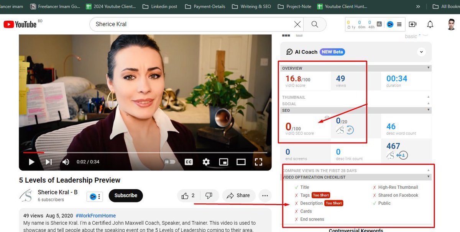Screen dimensions: 460x232
Task: Click the 46 desc word count value
Action: (391, 127)
